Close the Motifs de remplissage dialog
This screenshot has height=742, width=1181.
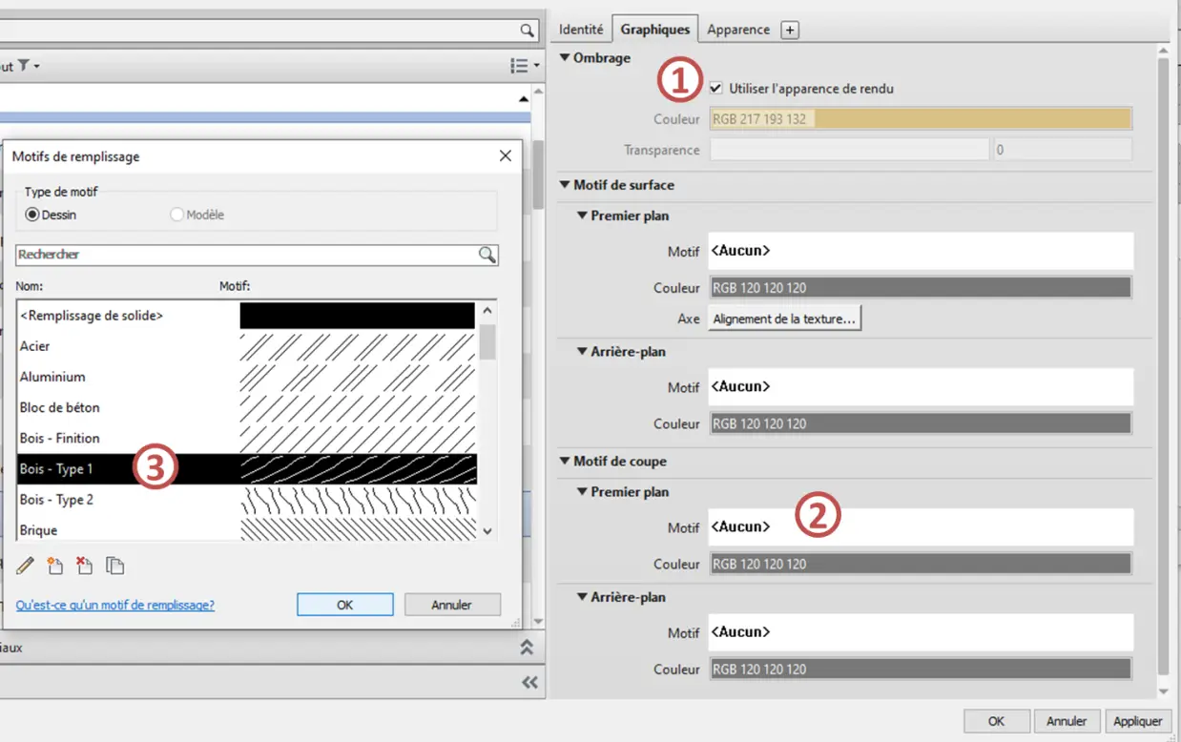(506, 155)
